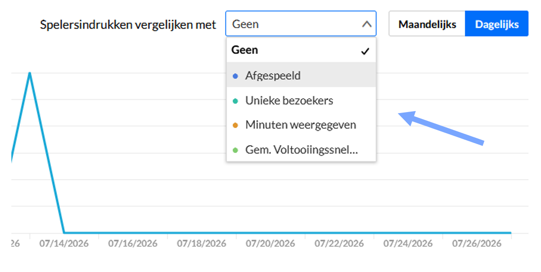Choose Afgespeeld from the dropdown list

point(301,75)
